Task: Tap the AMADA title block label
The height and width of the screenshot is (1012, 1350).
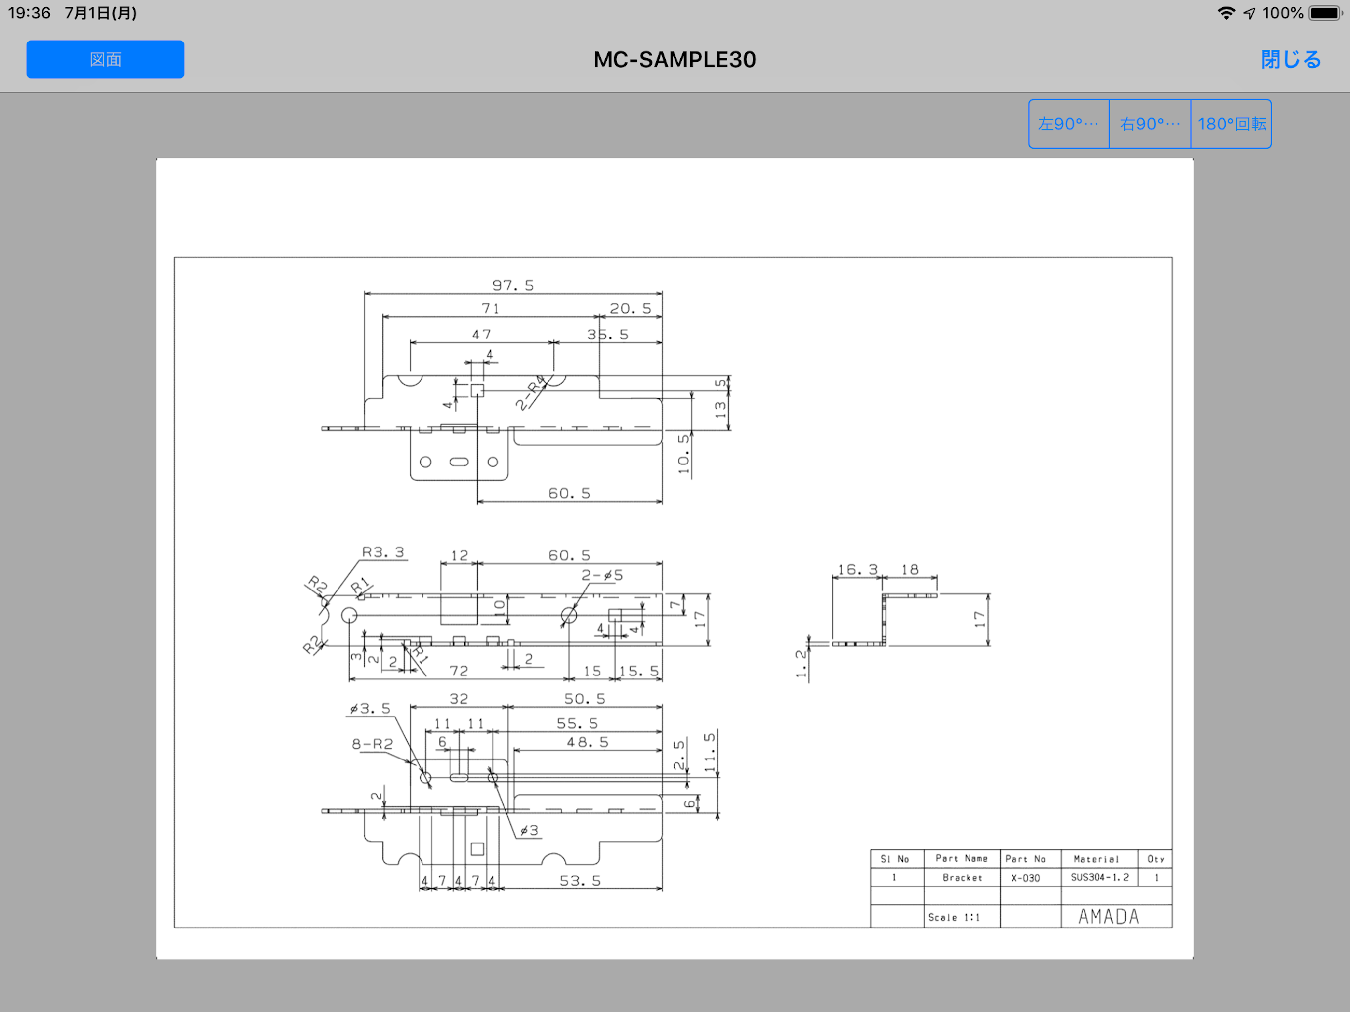Action: [x=1108, y=917]
